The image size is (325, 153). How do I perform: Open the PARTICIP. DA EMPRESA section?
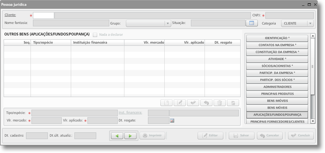coord(277,73)
